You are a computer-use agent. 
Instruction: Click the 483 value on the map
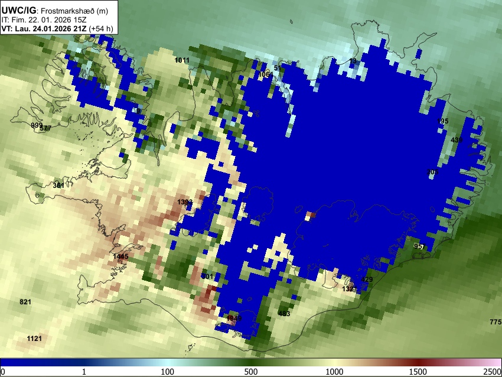(284, 314)
